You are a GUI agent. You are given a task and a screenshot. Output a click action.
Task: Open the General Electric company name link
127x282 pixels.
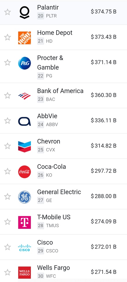(x=59, y=192)
